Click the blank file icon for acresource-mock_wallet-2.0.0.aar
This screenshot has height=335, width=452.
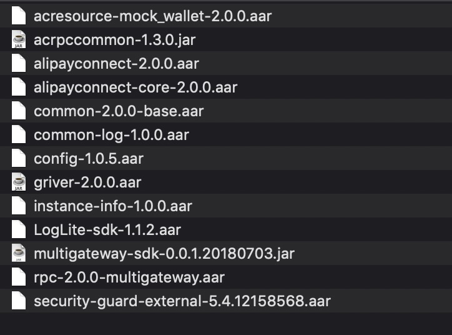[x=19, y=16]
